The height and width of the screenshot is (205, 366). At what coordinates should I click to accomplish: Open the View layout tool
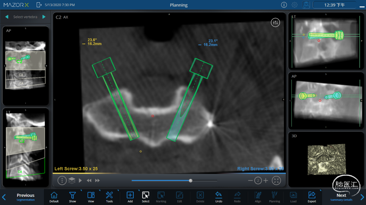coord(91,197)
